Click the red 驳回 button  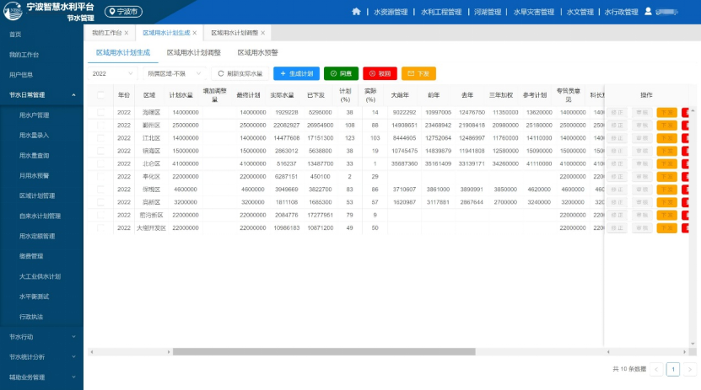[x=380, y=73]
